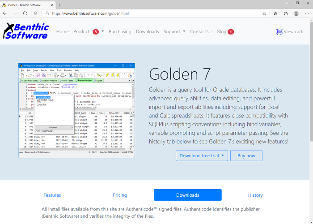The height and width of the screenshot is (224, 313).
Task: Open the Contact Us page
Action: point(201,32)
